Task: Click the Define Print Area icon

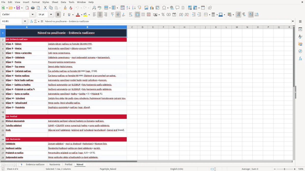Action: [x=190, y=8]
